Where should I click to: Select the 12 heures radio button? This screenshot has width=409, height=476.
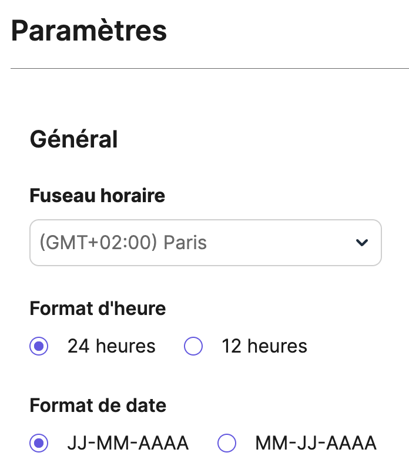[x=193, y=346]
